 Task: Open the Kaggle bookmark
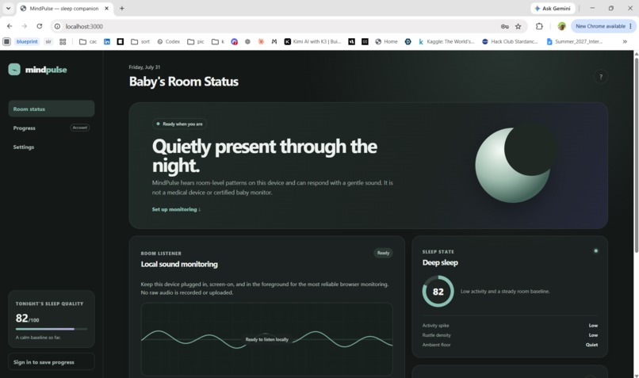point(446,41)
